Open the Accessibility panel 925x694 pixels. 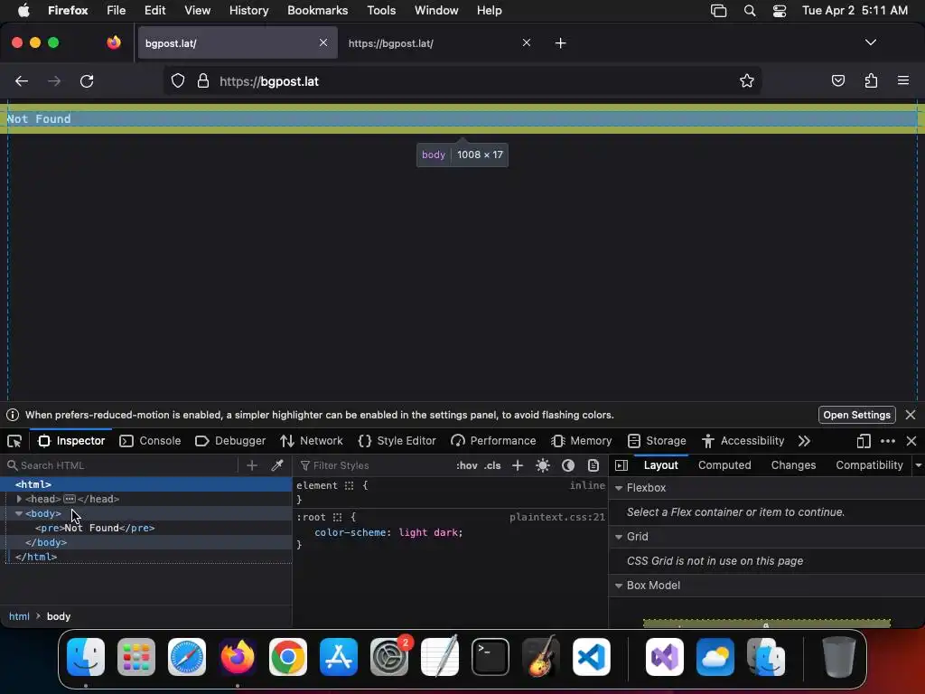click(x=743, y=441)
